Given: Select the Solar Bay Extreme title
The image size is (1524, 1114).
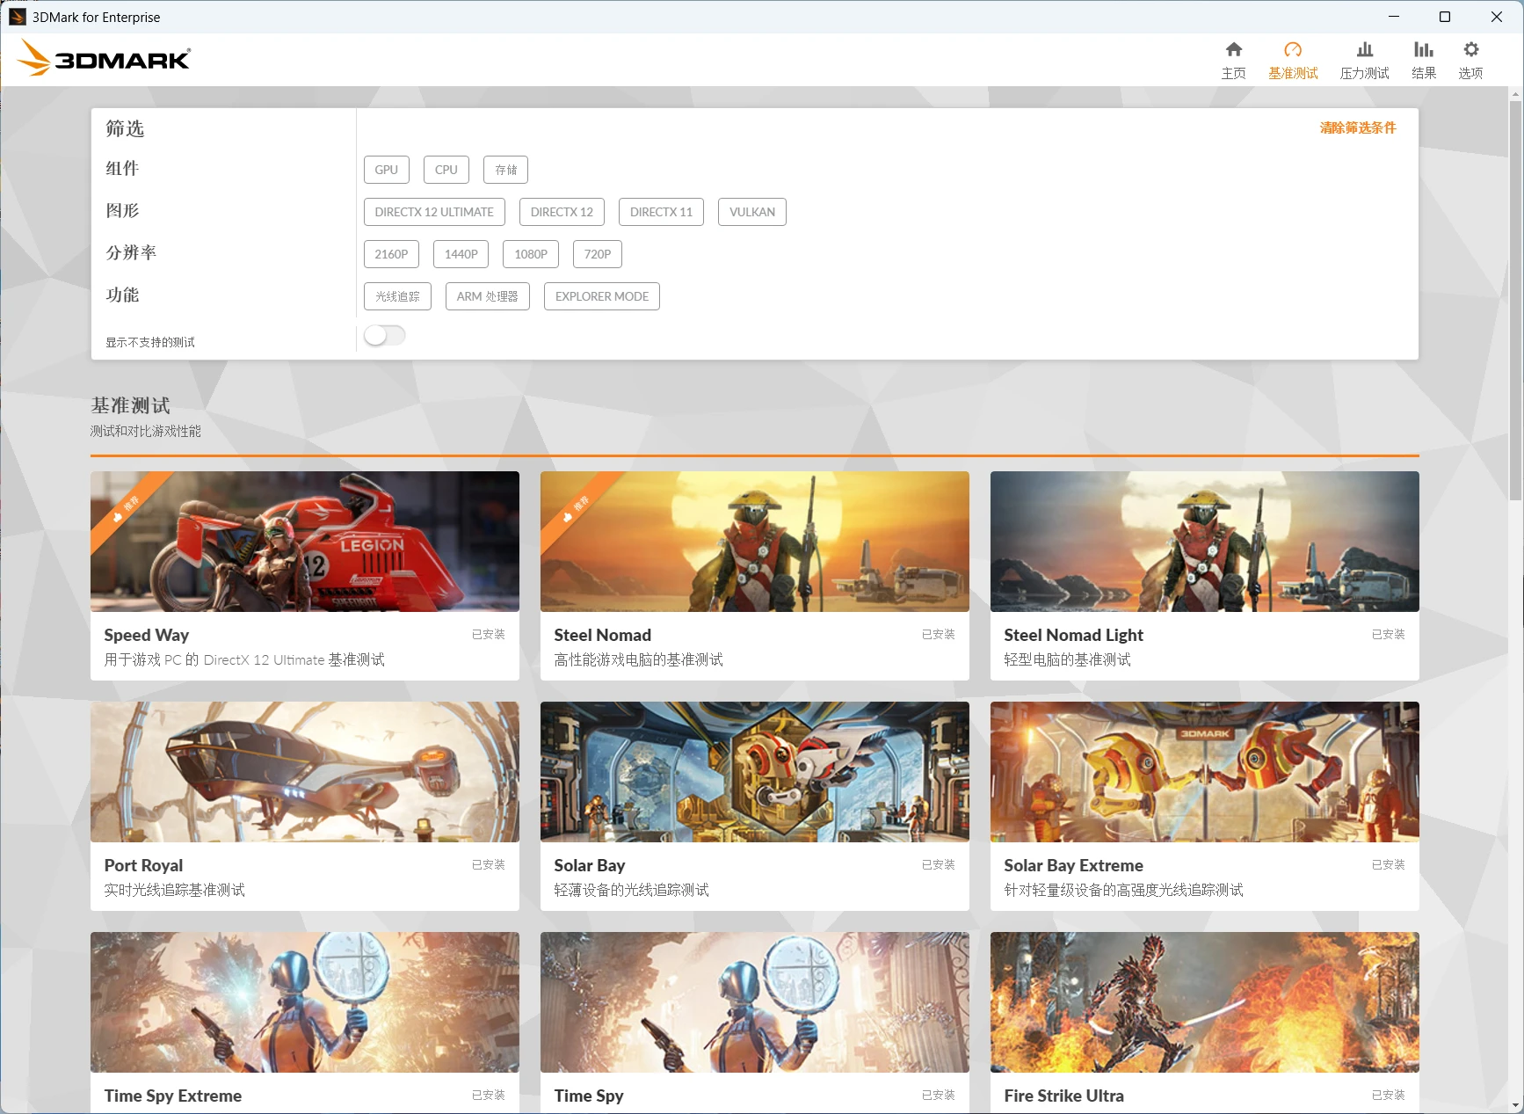Looking at the screenshot, I should pyautogui.click(x=1074, y=865).
